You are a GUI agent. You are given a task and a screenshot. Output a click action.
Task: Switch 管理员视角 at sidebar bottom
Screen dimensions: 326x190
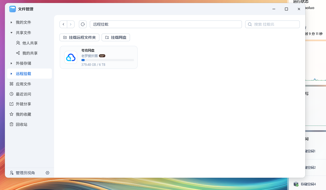[x=25, y=173]
